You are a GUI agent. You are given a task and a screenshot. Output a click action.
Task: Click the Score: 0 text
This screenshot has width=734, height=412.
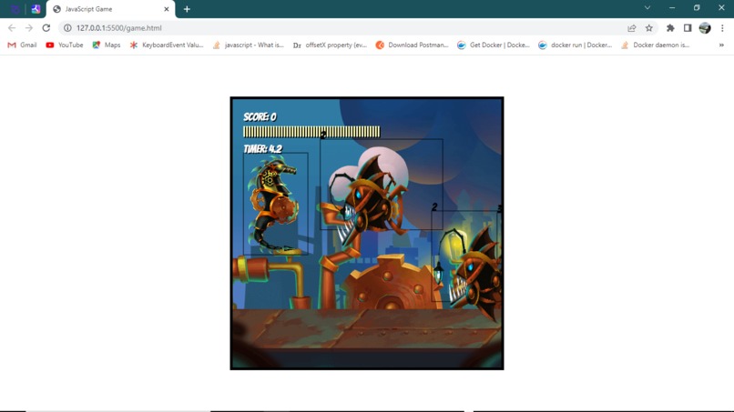point(260,117)
